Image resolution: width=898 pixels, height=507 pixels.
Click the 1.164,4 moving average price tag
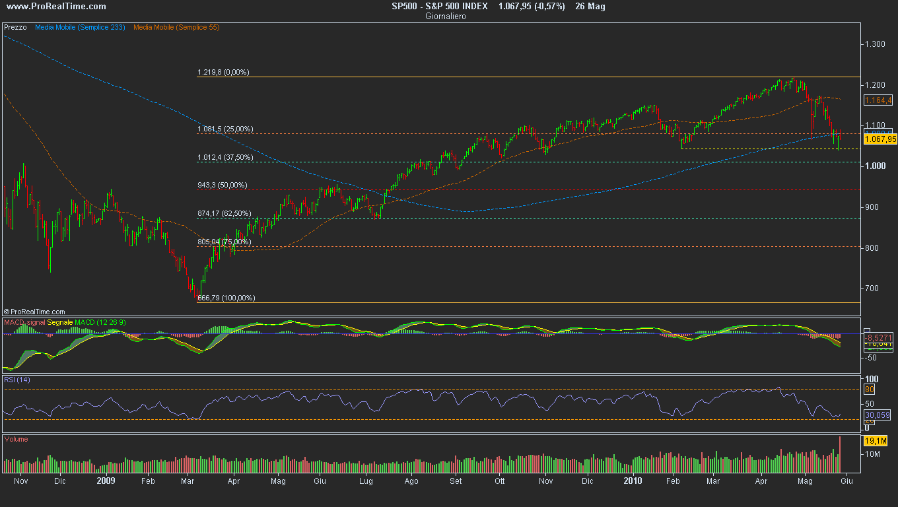[878, 100]
